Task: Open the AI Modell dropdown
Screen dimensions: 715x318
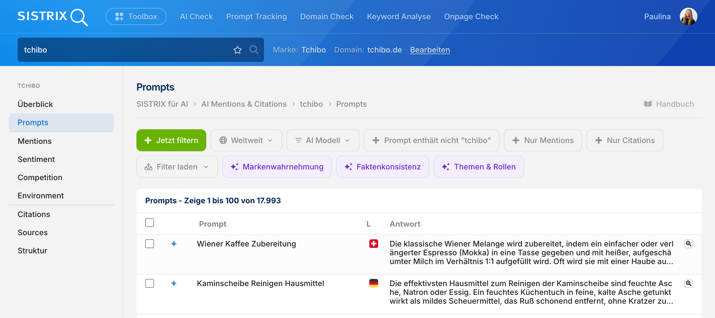Action: coord(323,140)
